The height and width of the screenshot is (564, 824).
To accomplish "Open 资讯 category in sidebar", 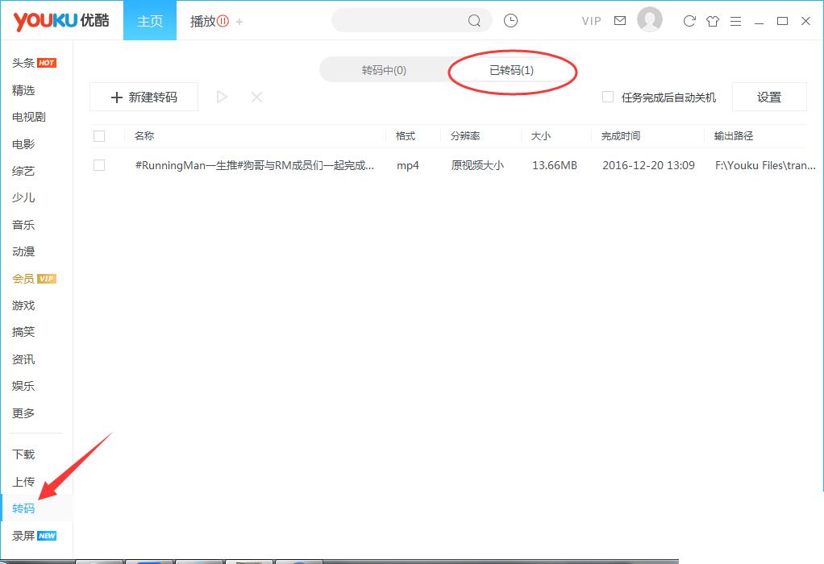I will (23, 359).
